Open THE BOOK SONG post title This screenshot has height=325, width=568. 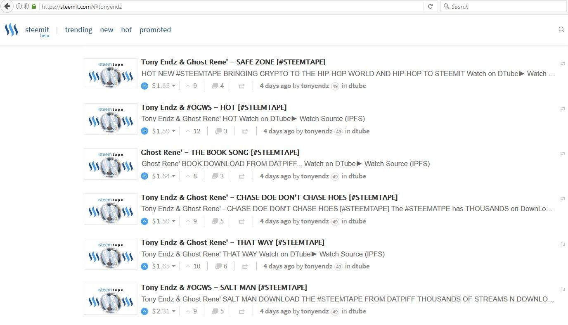220,152
